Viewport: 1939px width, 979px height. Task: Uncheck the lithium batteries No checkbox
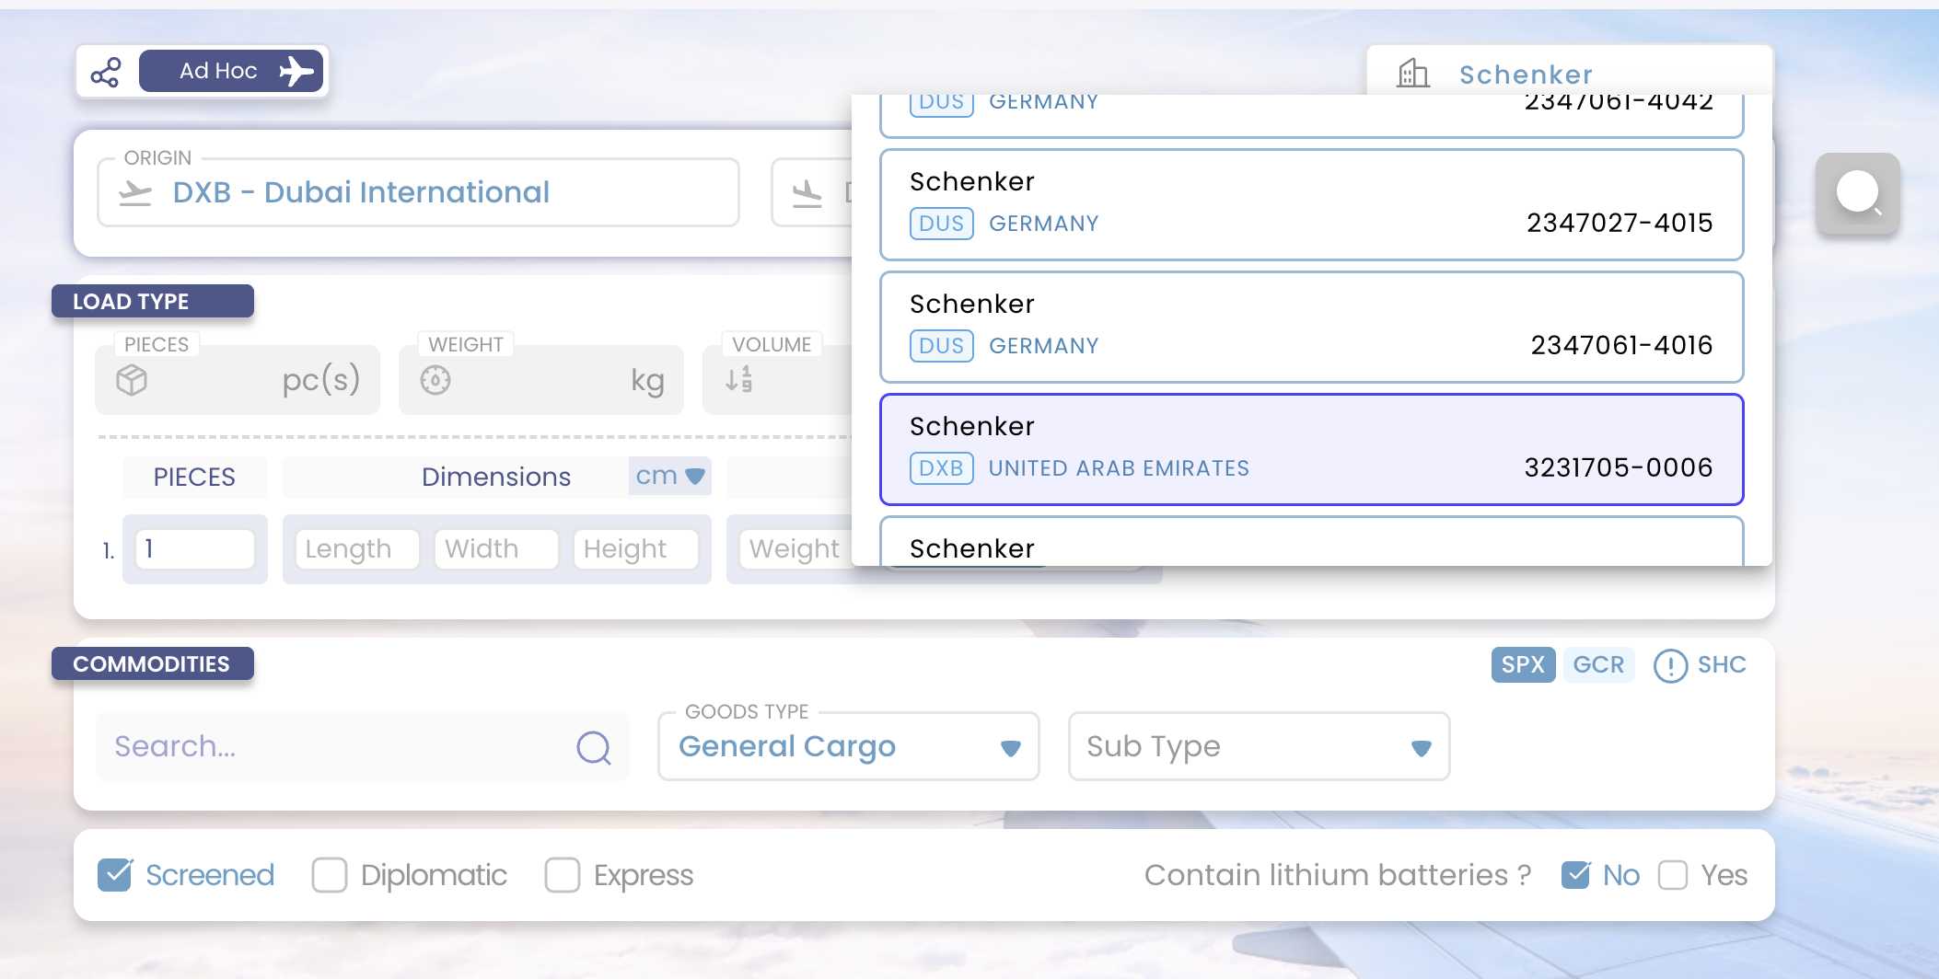coord(1576,875)
